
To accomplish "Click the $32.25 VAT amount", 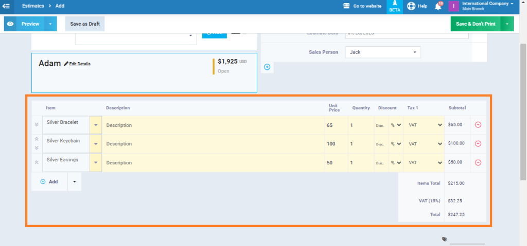I will pyautogui.click(x=455, y=201).
